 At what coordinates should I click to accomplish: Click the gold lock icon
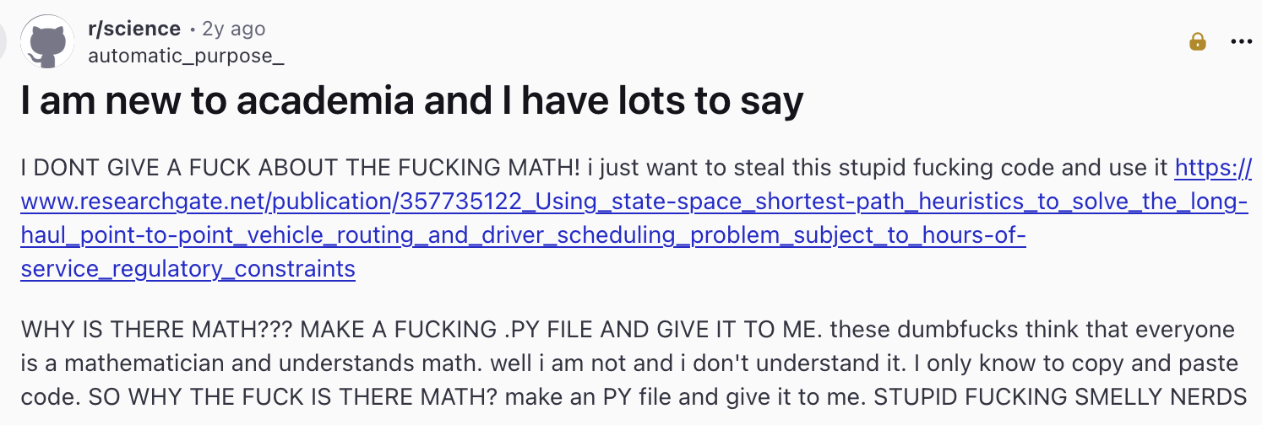click(1198, 41)
